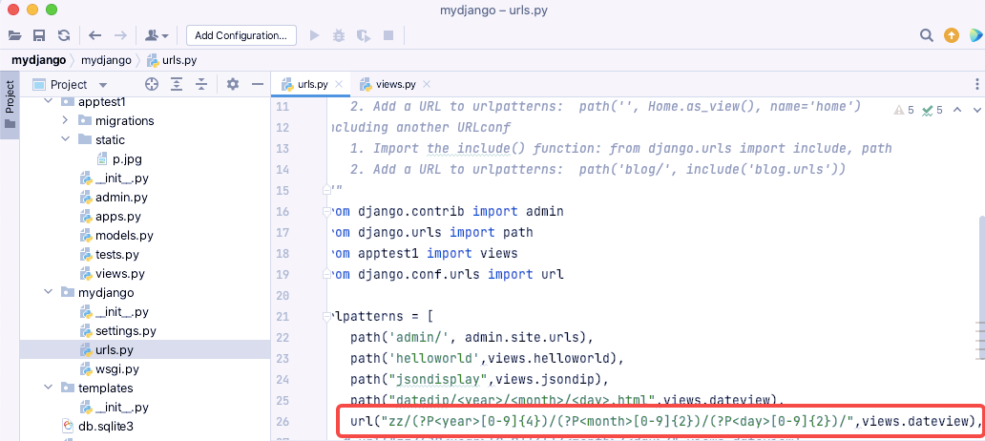Screen dimensions: 985x441
Task: Click the Select Opened File target icon
Action: pos(152,84)
